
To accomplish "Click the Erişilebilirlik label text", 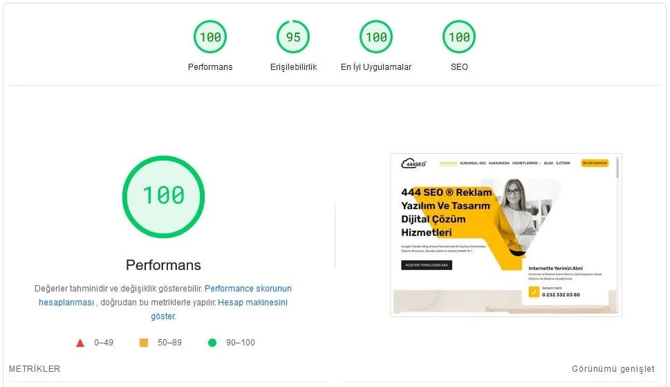I will [293, 66].
